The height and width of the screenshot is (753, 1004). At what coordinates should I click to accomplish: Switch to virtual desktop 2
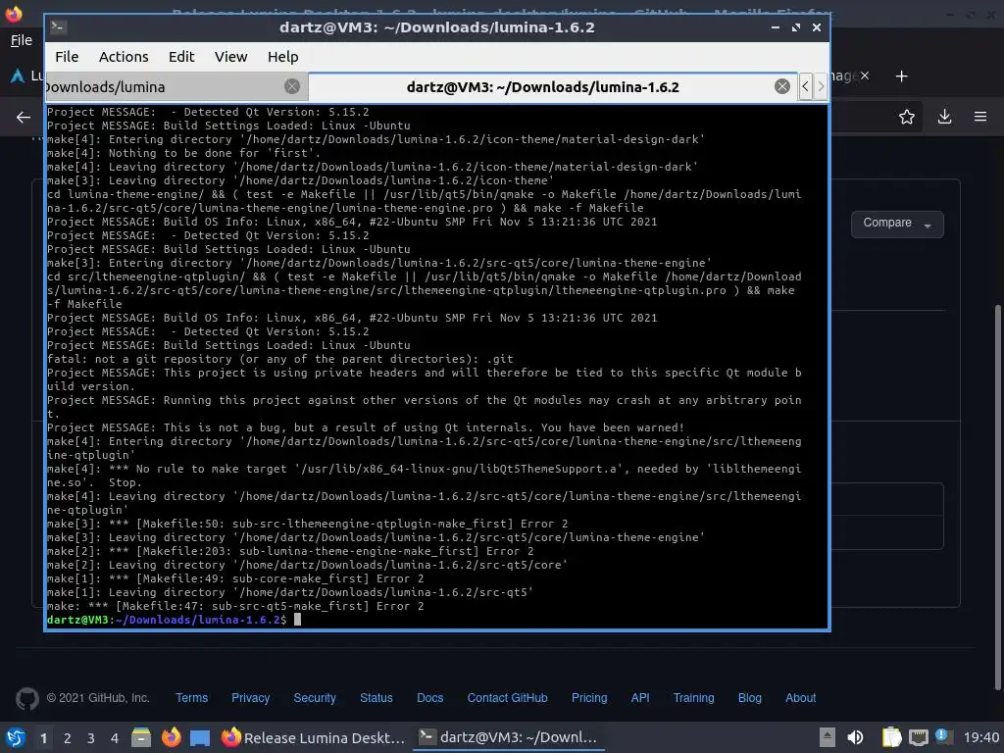click(68, 738)
